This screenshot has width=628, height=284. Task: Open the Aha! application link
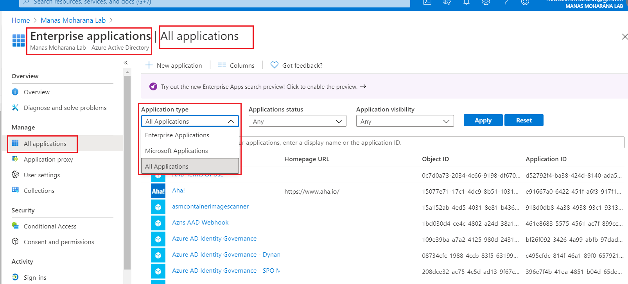point(178,191)
